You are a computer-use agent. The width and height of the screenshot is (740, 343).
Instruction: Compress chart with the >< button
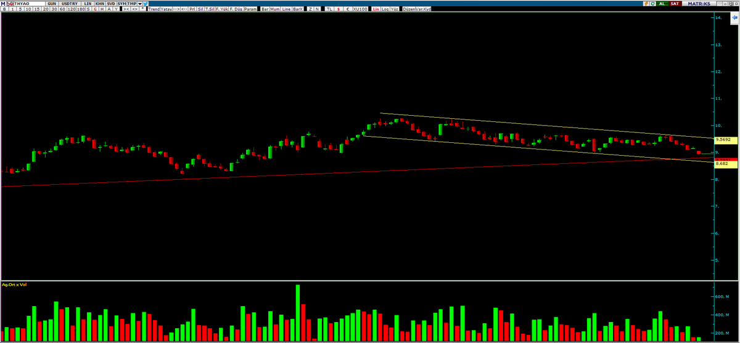point(126,9)
